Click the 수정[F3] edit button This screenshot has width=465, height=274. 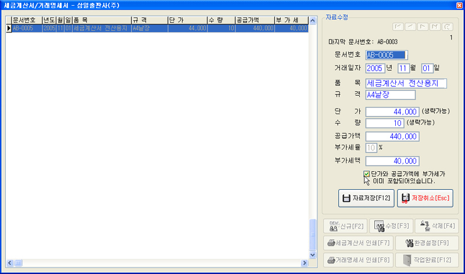[391, 226]
